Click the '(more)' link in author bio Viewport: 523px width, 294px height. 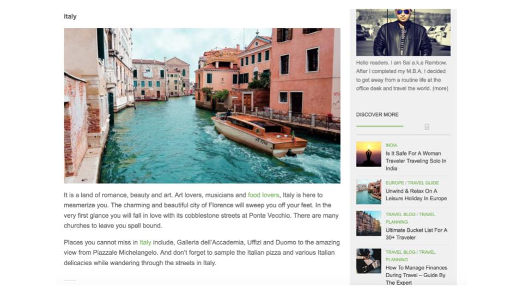440,88
